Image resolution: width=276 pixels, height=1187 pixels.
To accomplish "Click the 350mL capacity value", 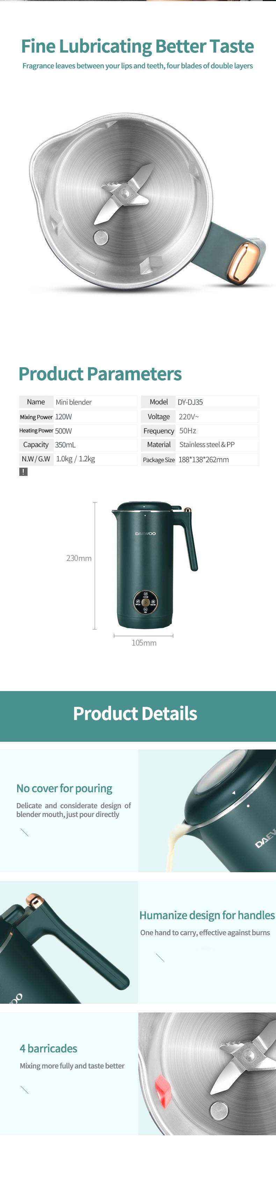I will (x=65, y=445).
